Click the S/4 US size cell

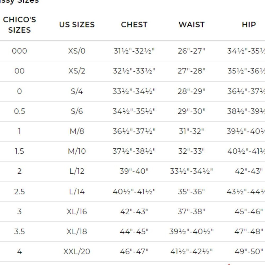77,91
